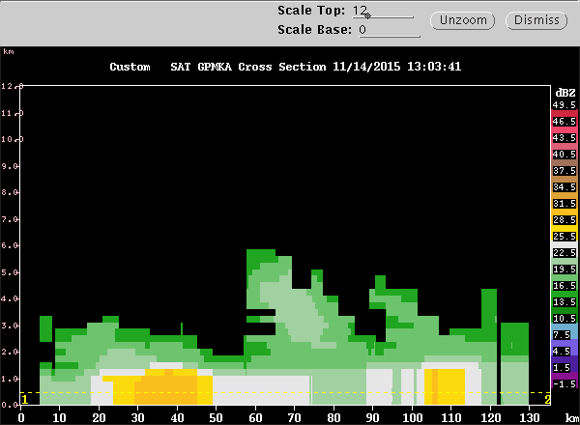Click the 6.0 km altitude axis label
Image resolution: width=580 pixels, height=425 pixels.
coord(10,245)
